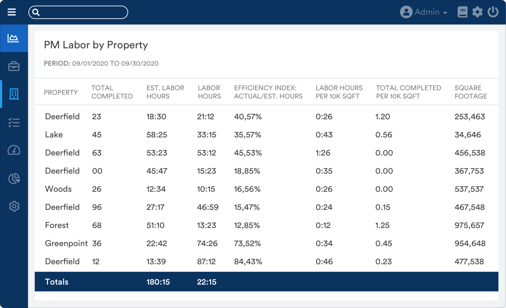Open the properties building icon in sidebar
The image size is (506, 308).
tap(14, 94)
